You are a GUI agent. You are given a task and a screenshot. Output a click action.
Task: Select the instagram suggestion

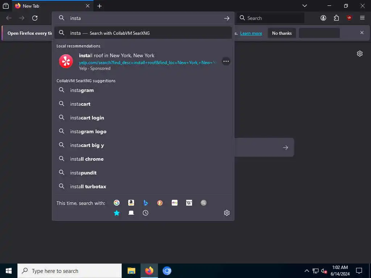(x=143, y=90)
